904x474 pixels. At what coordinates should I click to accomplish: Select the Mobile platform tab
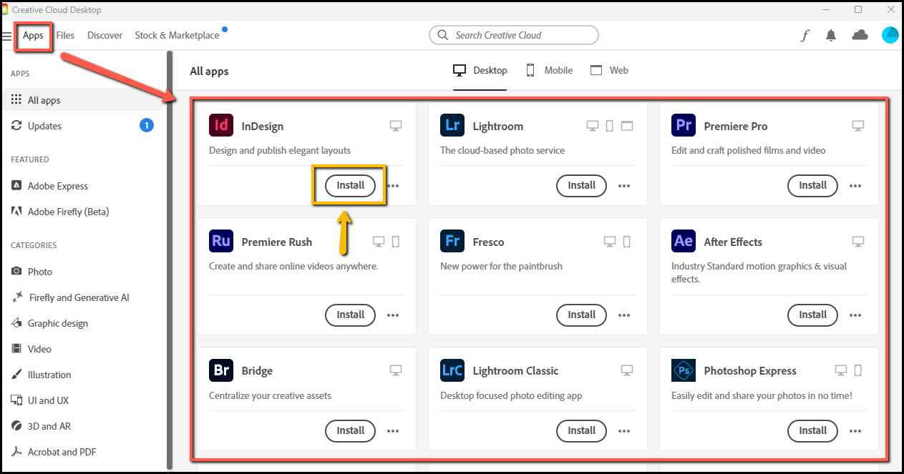coord(549,70)
